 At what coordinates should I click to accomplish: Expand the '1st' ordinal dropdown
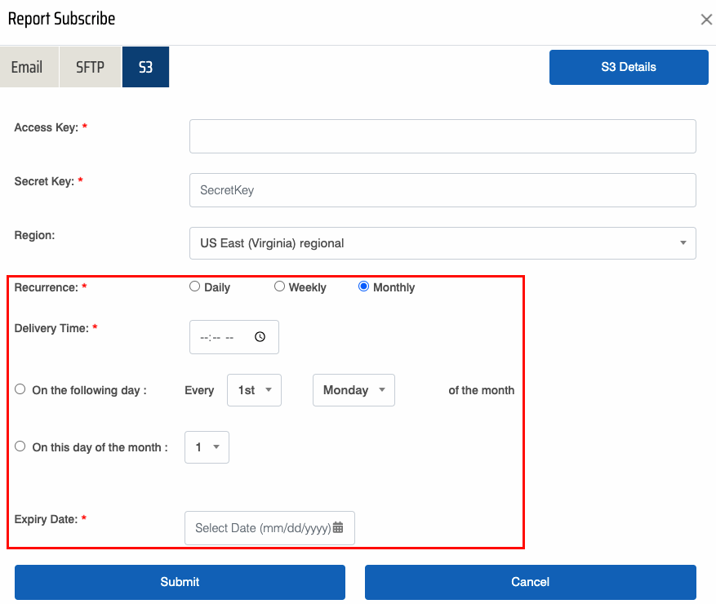point(254,390)
